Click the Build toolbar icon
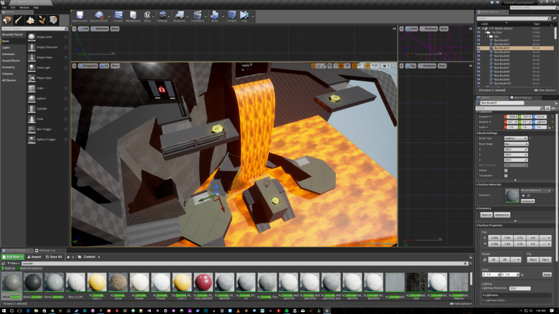Viewport: 559px width, 314px height. (214, 16)
